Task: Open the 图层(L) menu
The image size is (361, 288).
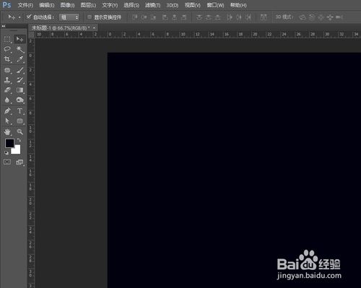Action: coord(88,5)
